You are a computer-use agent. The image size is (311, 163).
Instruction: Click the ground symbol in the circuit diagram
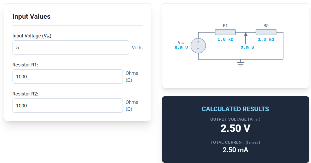click(x=240, y=63)
